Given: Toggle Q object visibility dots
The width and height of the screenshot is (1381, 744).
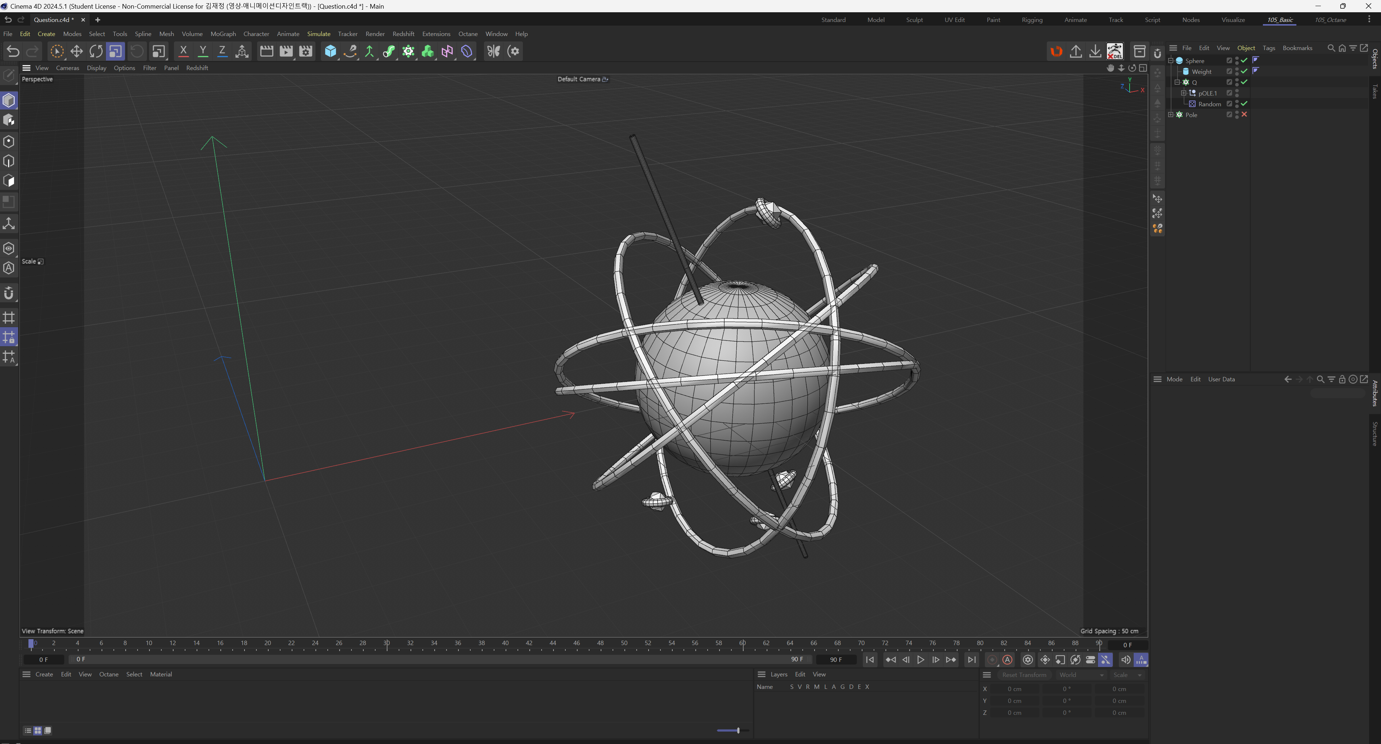Looking at the screenshot, I should [x=1237, y=82].
